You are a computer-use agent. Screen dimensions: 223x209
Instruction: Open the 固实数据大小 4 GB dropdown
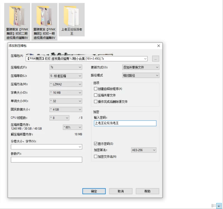coord(66,109)
